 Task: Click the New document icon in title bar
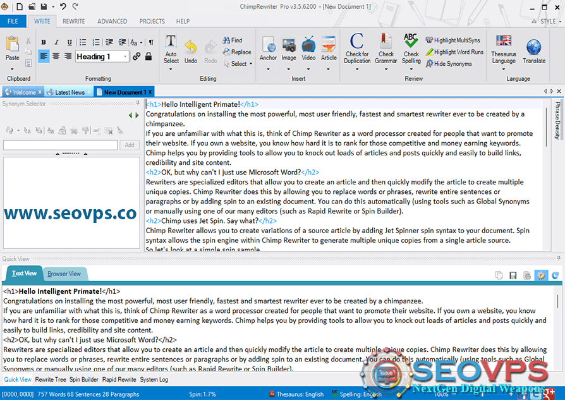coord(20,6)
